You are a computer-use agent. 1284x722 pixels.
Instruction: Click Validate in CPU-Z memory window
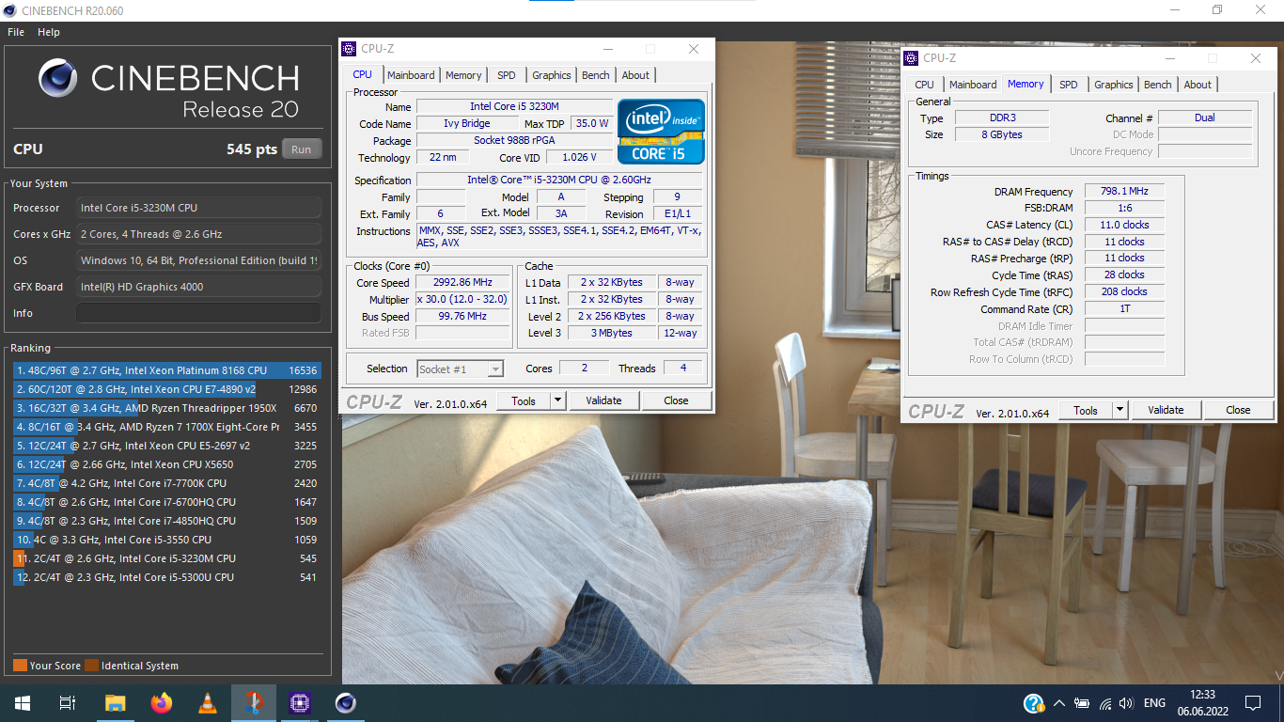pos(1166,410)
